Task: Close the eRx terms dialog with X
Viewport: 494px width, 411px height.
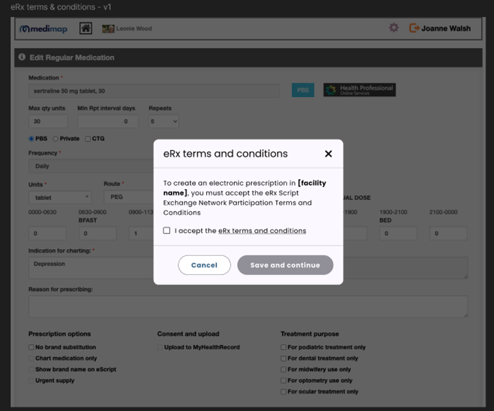Action: pos(328,154)
